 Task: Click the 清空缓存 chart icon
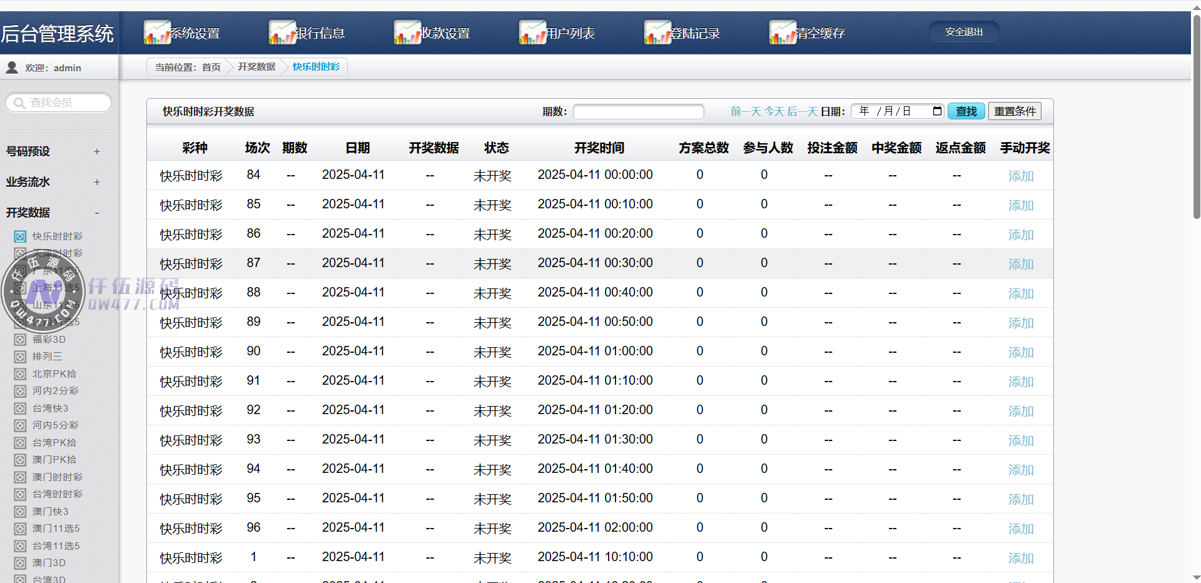tap(783, 33)
